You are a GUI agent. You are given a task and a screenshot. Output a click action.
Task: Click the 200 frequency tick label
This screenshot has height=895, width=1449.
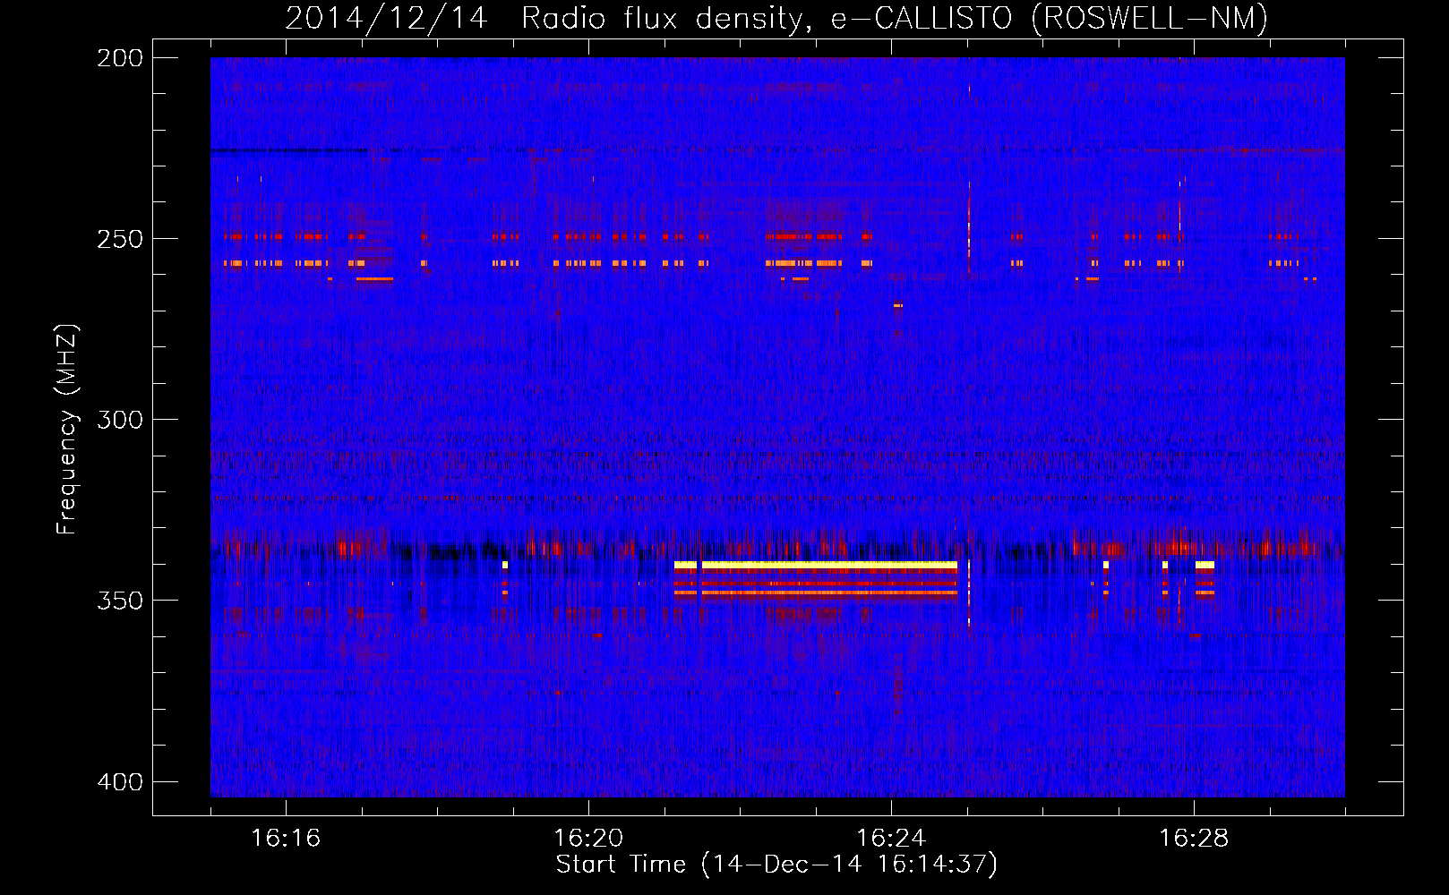pos(120,58)
